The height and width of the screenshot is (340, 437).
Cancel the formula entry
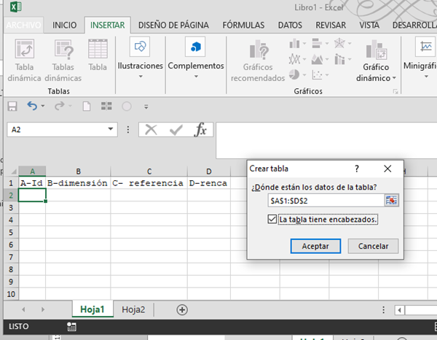point(151,130)
